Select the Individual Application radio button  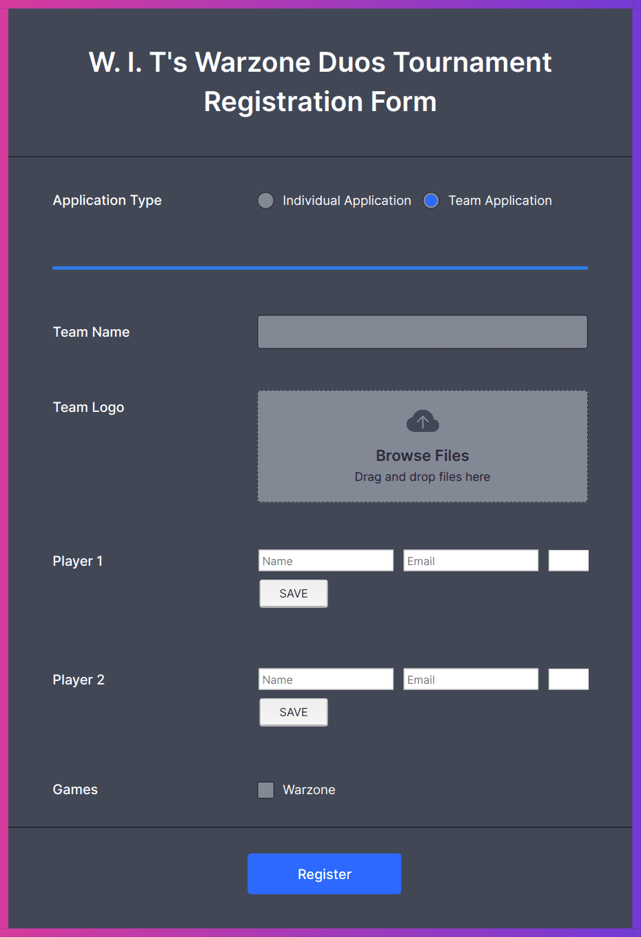pos(265,201)
